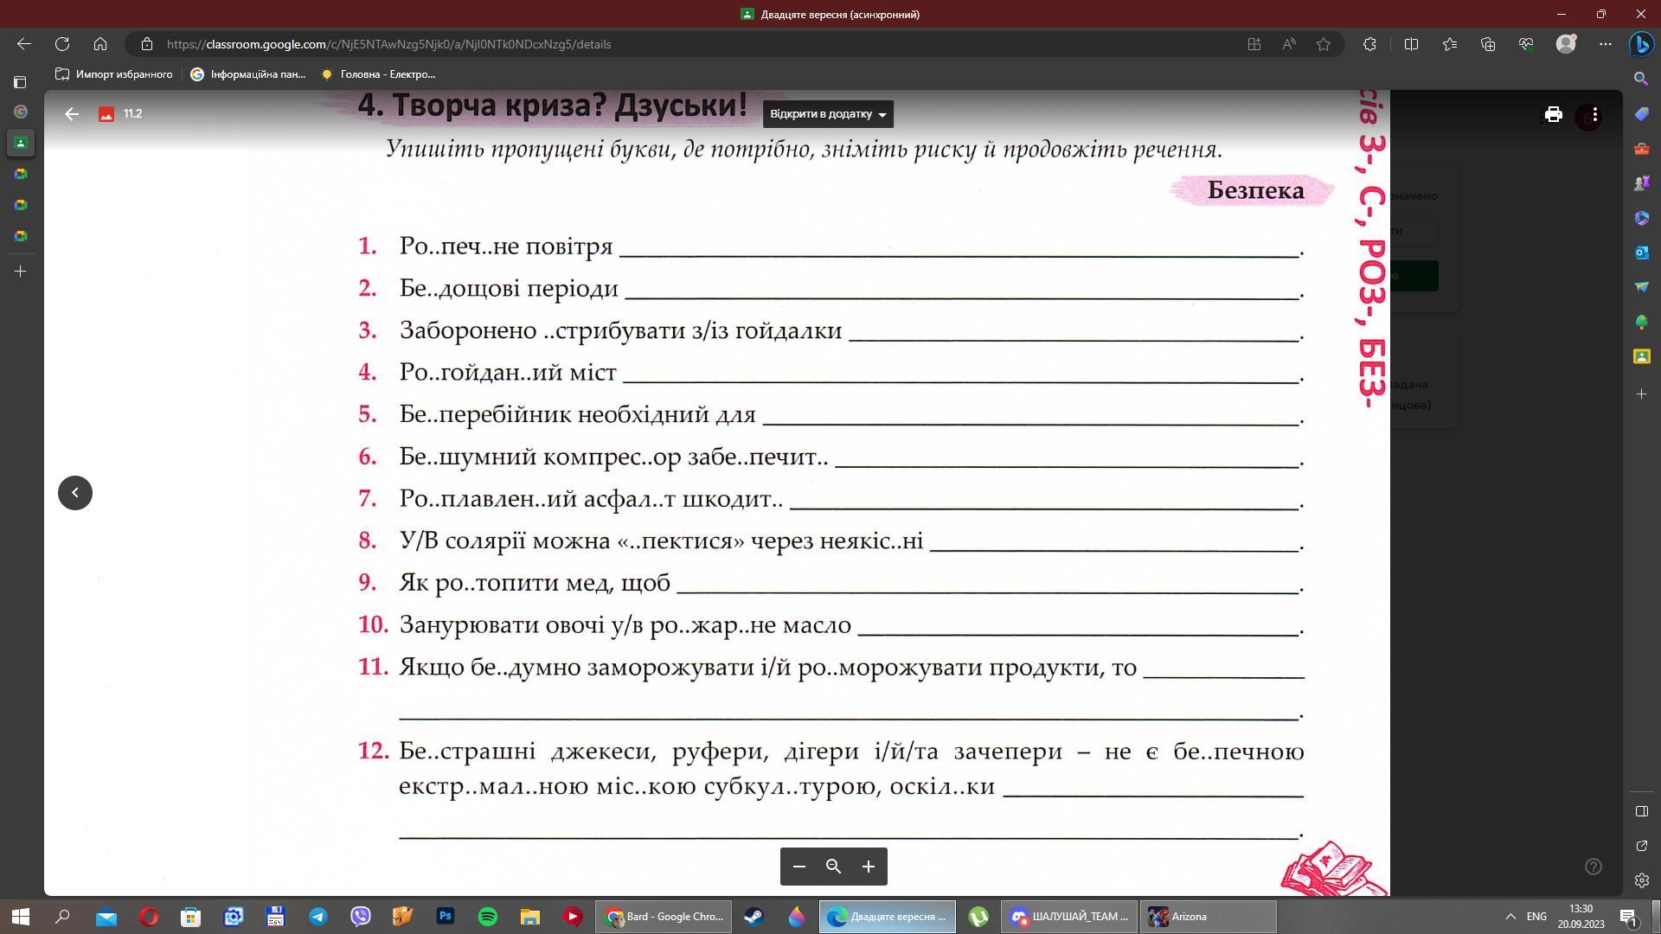Image resolution: width=1661 pixels, height=934 pixels.
Task: Zoom in with the plus button
Action: tap(869, 867)
